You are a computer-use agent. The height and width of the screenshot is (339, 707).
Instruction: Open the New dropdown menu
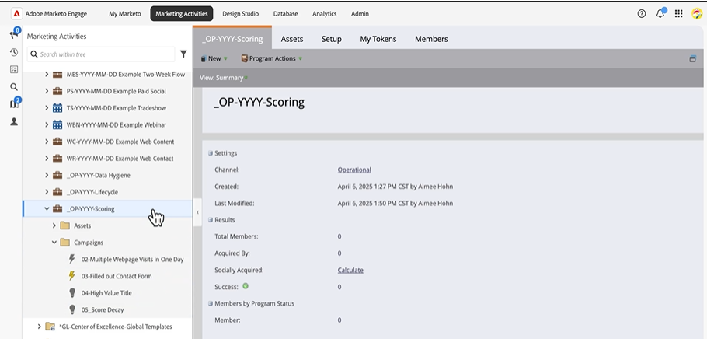click(214, 58)
